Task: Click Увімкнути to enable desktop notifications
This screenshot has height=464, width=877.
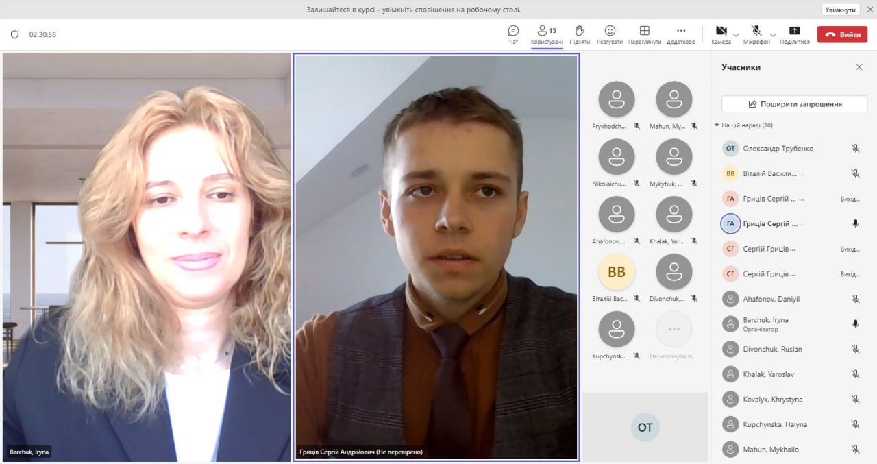Action: pos(840,10)
